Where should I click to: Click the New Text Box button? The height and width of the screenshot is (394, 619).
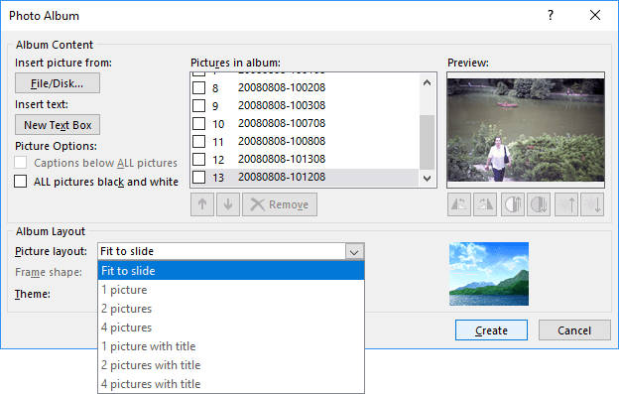click(x=58, y=125)
